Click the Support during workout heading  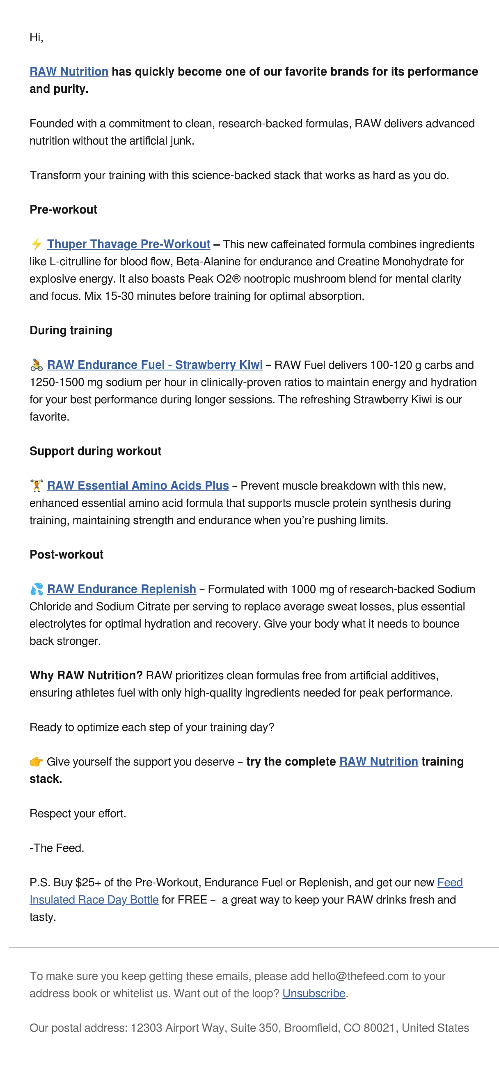[95, 451]
